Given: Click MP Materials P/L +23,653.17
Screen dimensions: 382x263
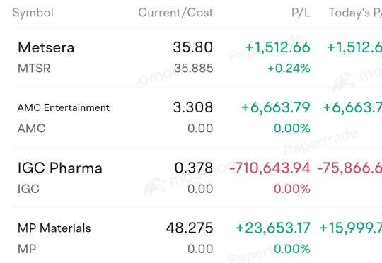Looking at the screenshot, I should point(273,228).
